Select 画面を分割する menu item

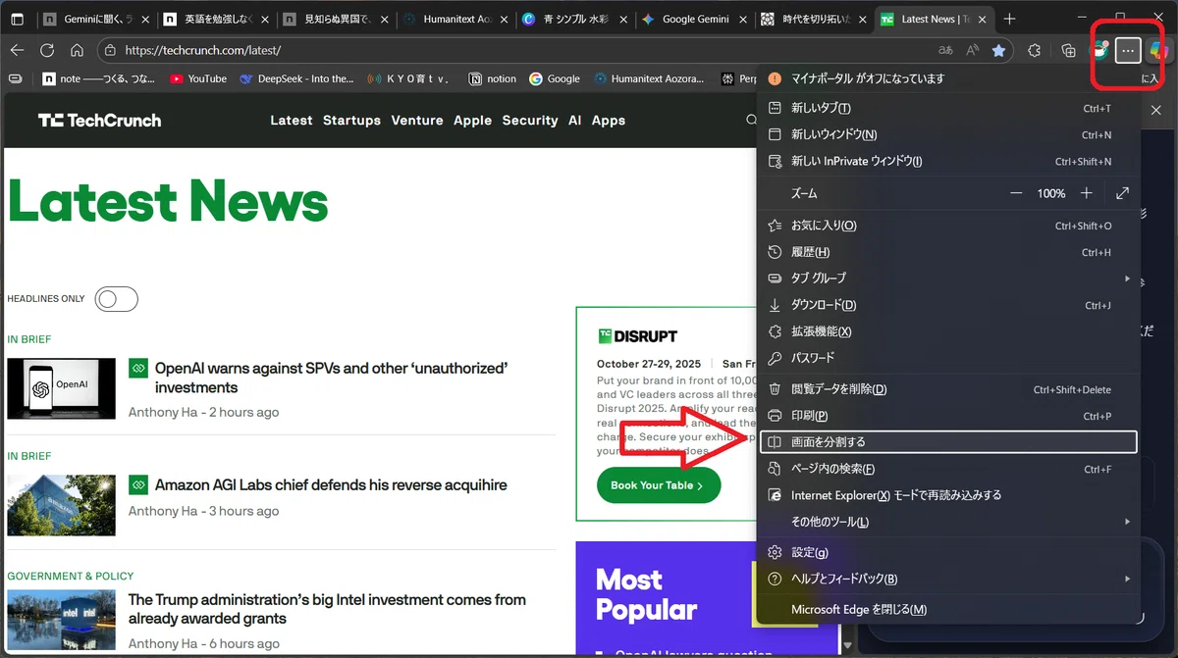click(948, 442)
